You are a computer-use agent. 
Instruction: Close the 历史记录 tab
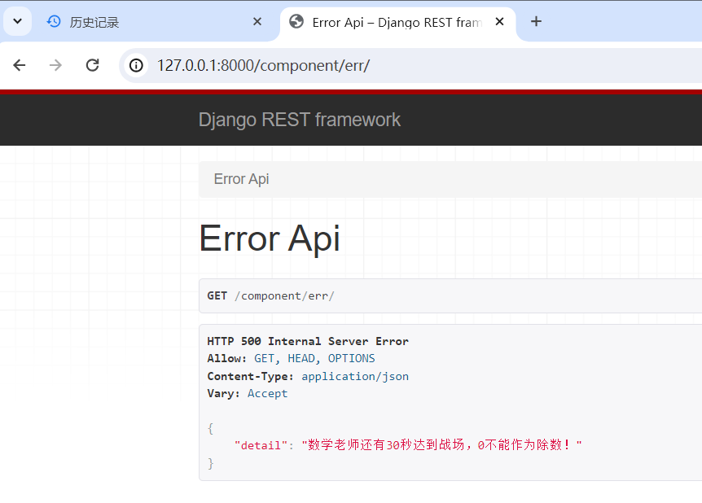click(257, 21)
